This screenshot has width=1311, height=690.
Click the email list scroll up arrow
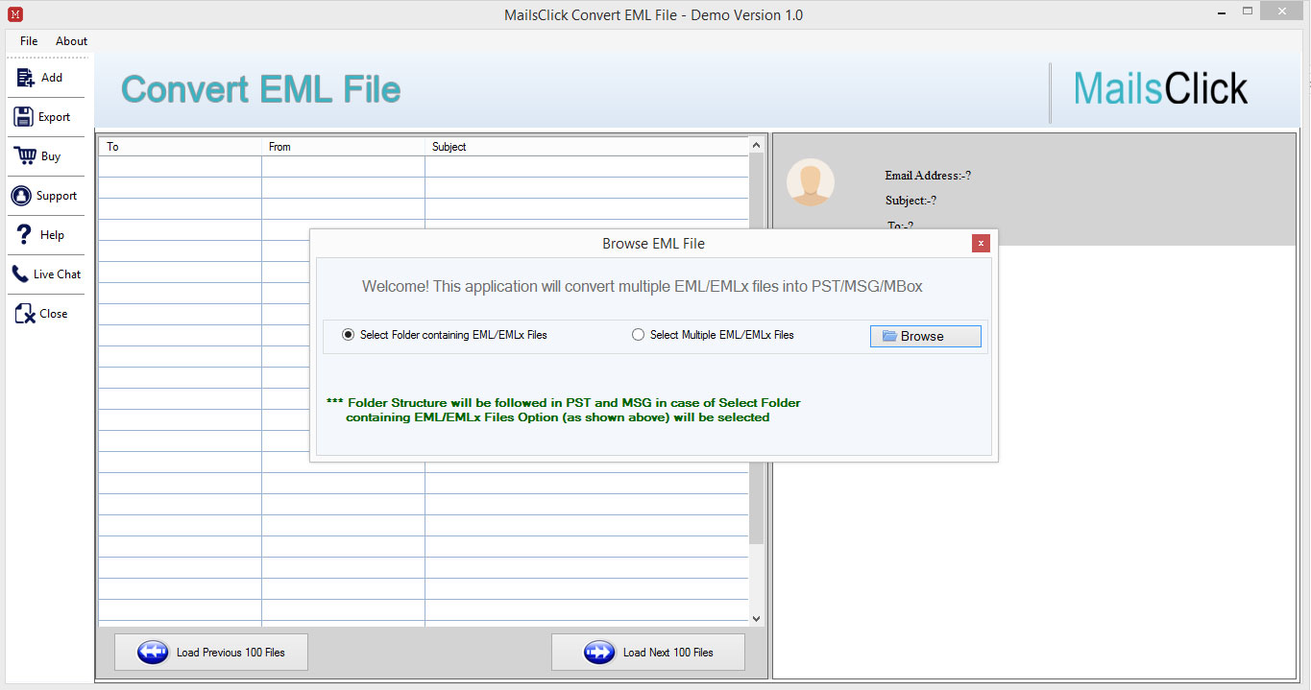[x=756, y=146]
